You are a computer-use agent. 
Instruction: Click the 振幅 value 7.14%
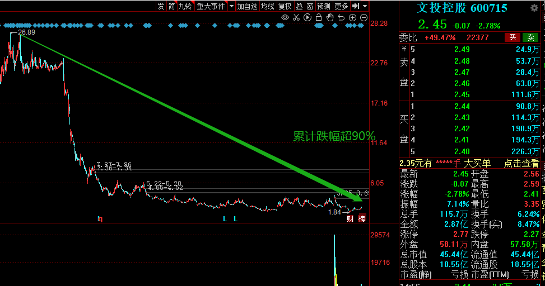click(457, 204)
